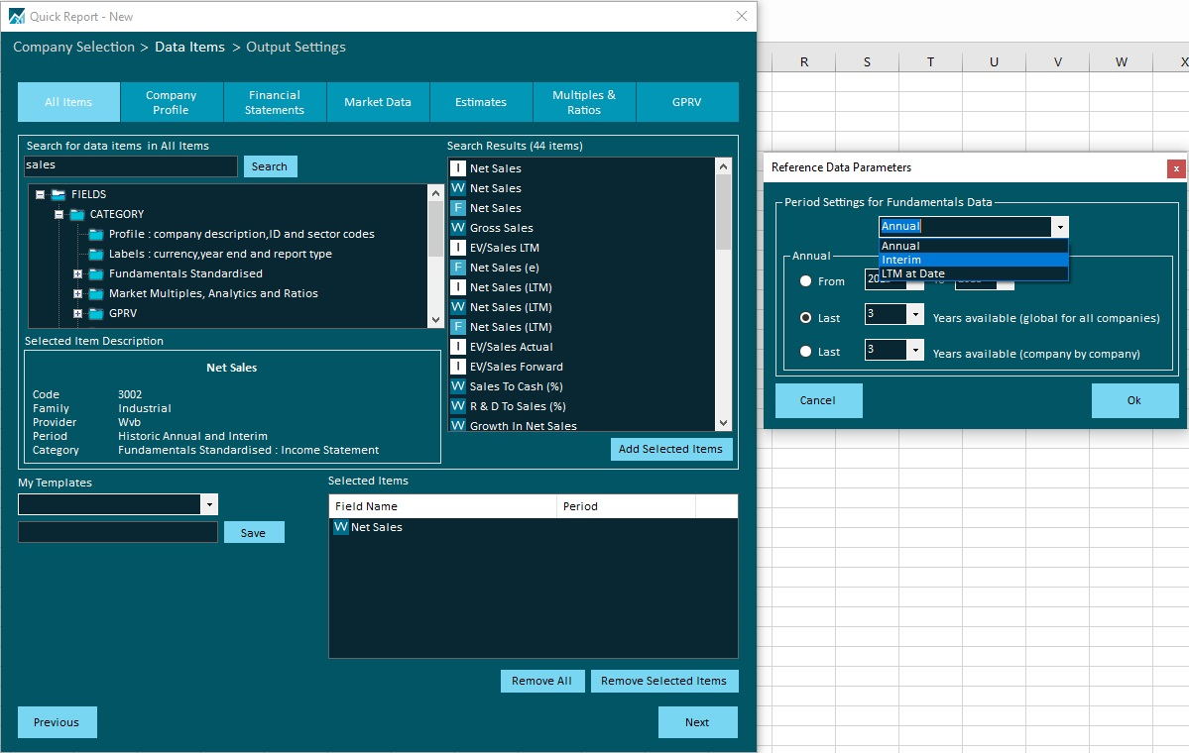The height and width of the screenshot is (753, 1189).
Task: Click Ok in Reference Data Parameters
Action: (x=1133, y=400)
